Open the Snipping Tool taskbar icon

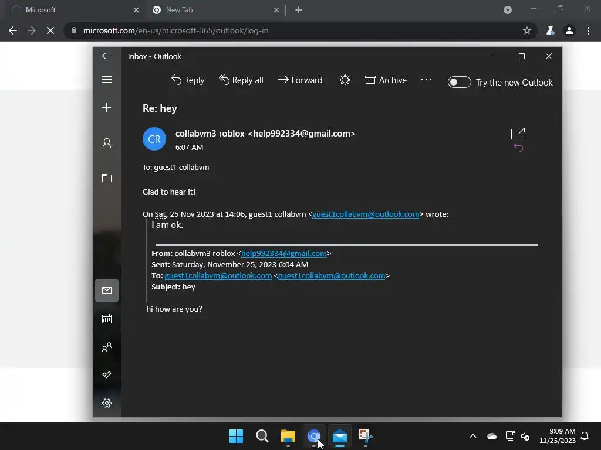coord(365,436)
